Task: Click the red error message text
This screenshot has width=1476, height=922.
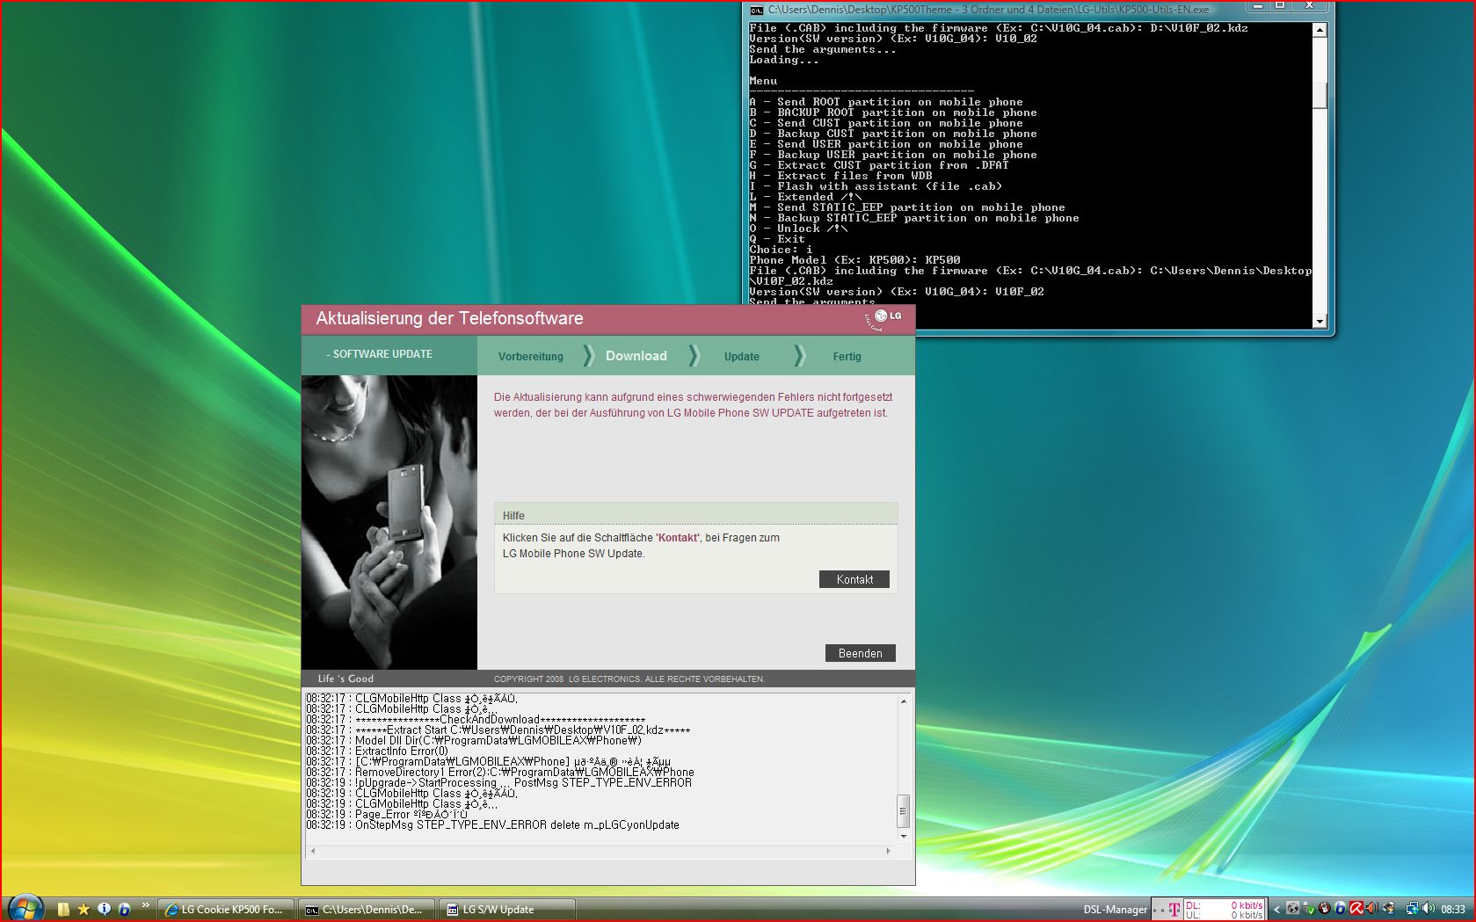Action: click(x=693, y=405)
